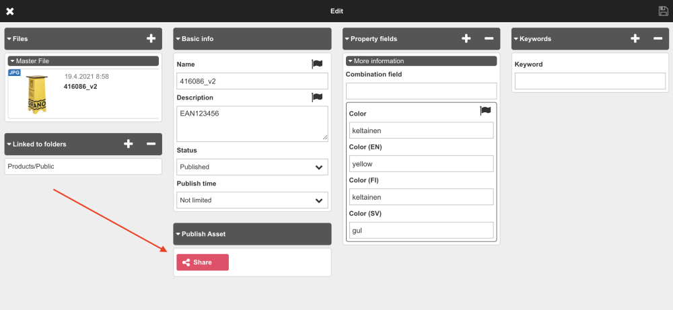
Task: Remove property field with minus icon
Action: pos(489,38)
